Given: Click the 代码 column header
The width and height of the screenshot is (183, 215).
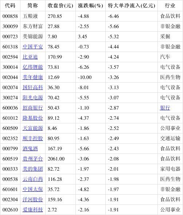Looking at the screenshot, I should point(10,5).
